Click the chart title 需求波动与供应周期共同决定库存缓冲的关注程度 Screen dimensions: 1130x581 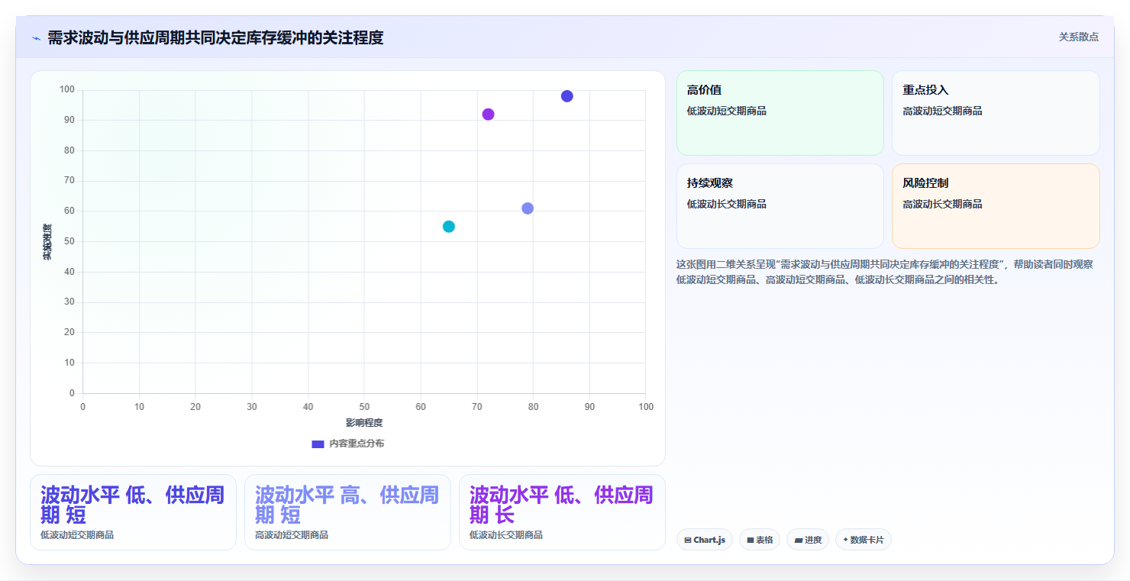point(215,38)
